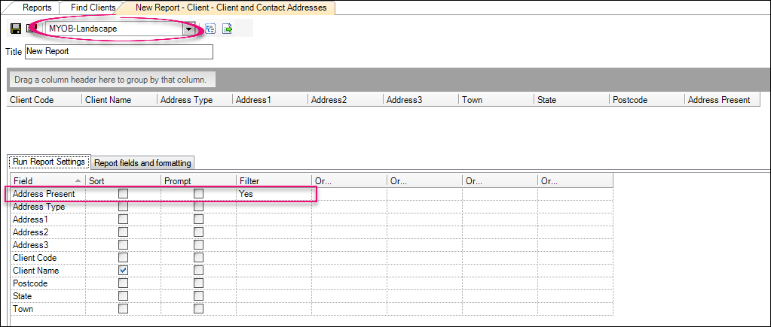Open the MYOB-Landscape dropdown arrow
The image size is (771, 327).
(x=188, y=29)
